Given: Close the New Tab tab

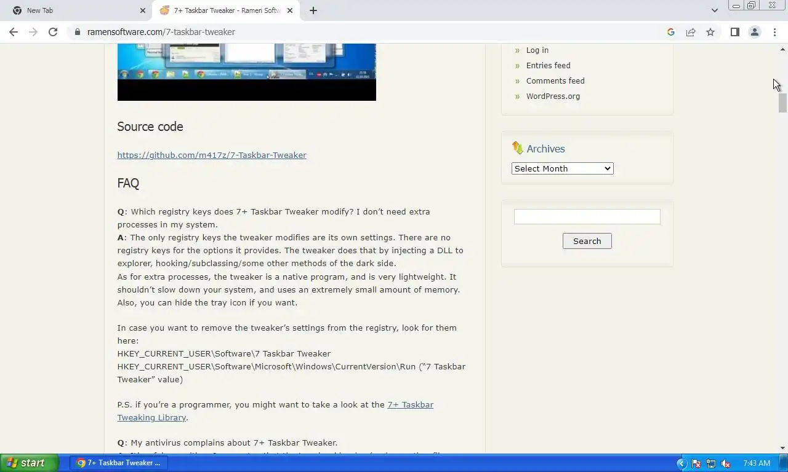Looking at the screenshot, I should pyautogui.click(x=143, y=10).
